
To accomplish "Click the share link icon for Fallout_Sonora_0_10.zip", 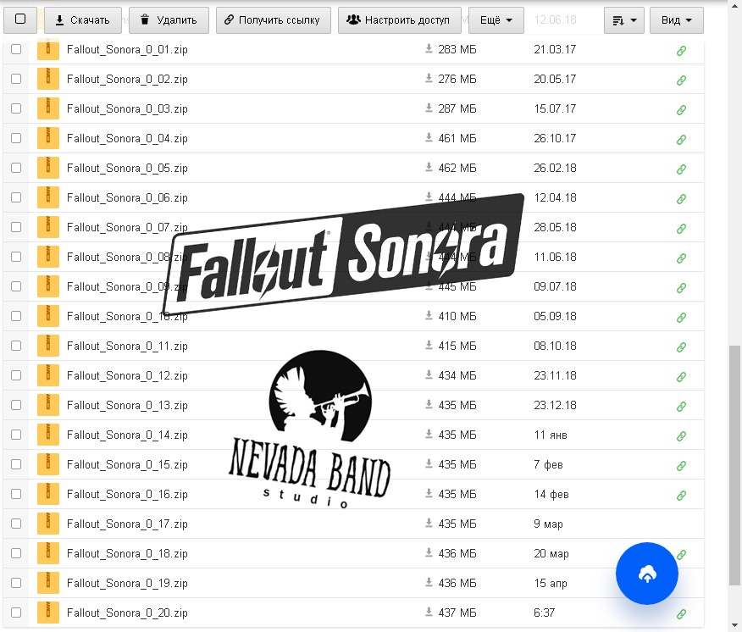I will (x=681, y=318).
